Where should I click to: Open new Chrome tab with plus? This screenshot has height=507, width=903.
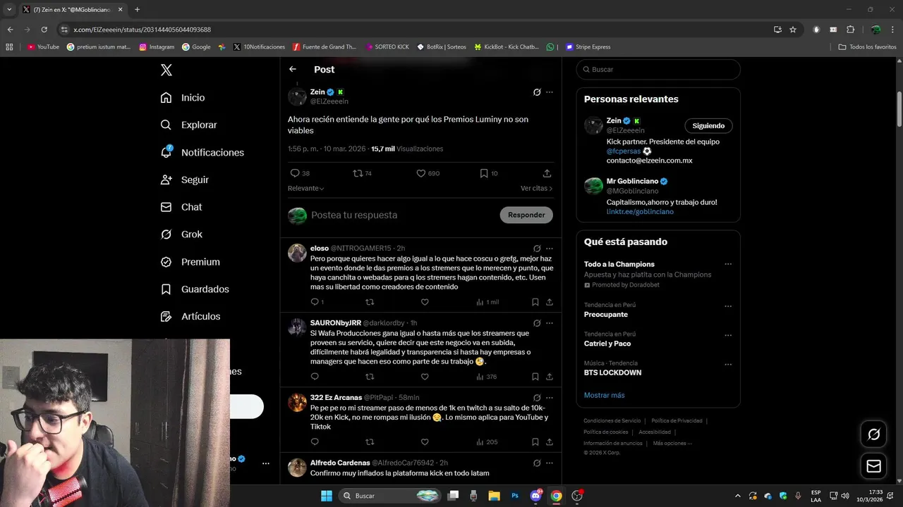(x=137, y=9)
